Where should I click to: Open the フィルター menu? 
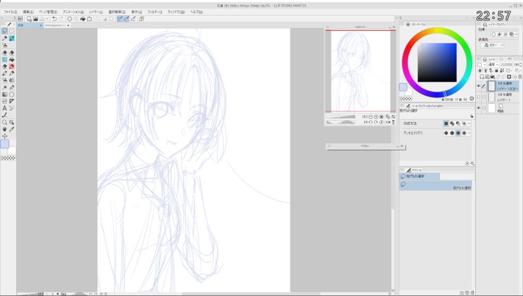[155, 12]
